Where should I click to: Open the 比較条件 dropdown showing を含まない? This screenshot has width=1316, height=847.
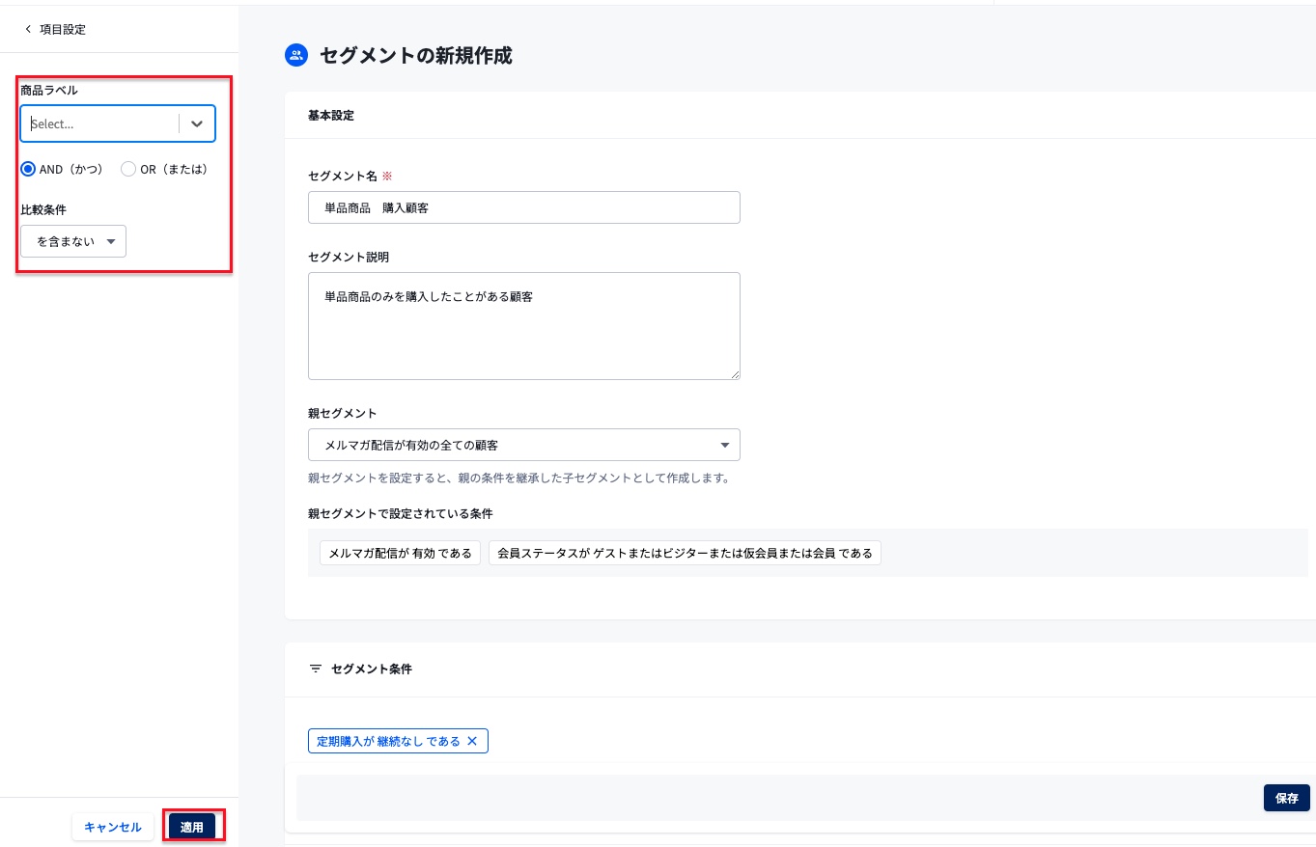pyautogui.click(x=72, y=241)
